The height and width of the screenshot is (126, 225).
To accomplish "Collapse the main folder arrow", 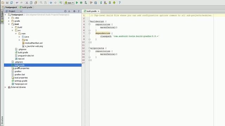I will click(x=16, y=34).
